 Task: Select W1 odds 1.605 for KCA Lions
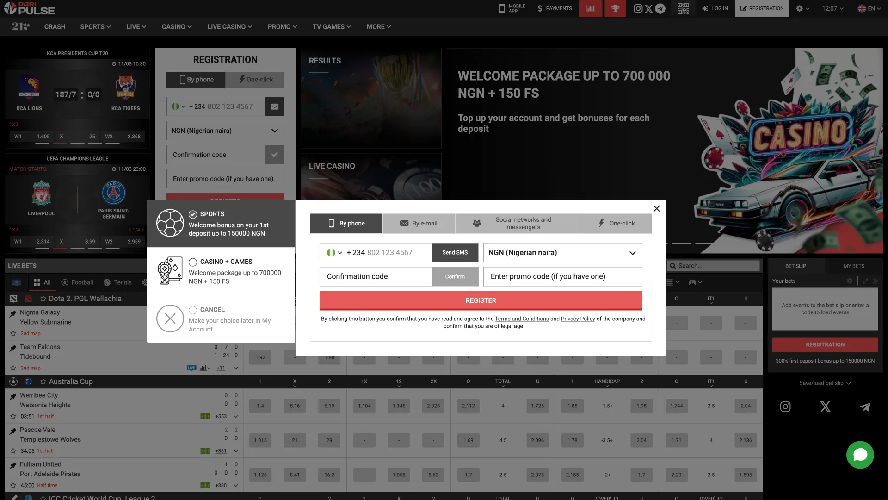[31, 137]
